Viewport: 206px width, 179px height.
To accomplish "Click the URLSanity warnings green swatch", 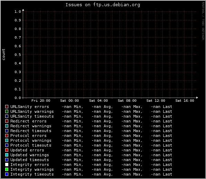I will 7,111.
